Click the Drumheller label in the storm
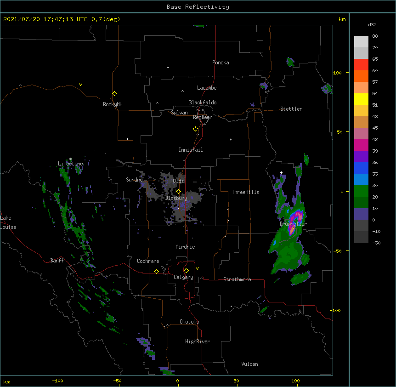 (x=293, y=224)
